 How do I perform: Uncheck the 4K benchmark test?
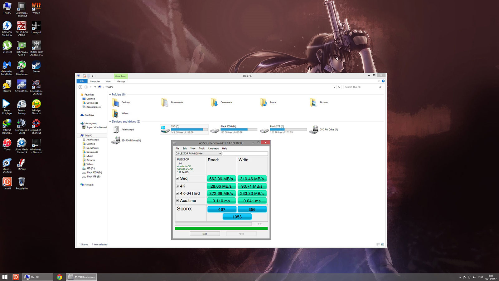(177, 186)
